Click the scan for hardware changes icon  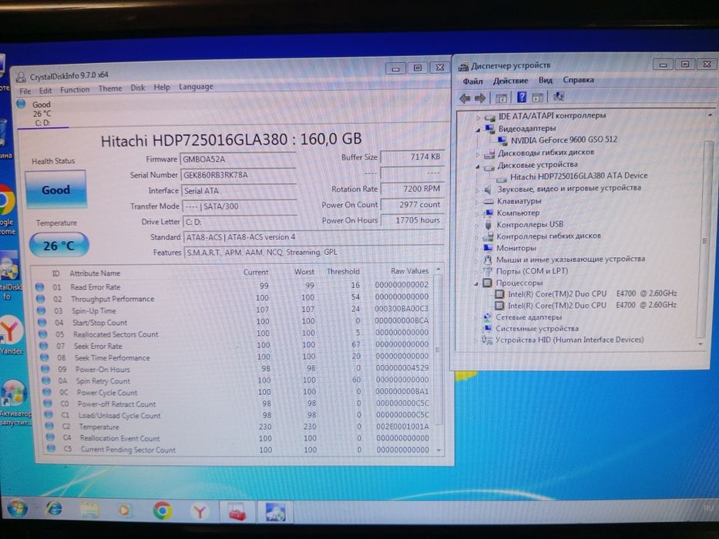pos(559,97)
